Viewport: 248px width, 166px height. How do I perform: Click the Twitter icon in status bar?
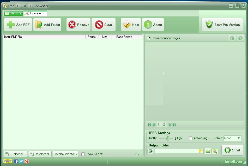pos(21,161)
